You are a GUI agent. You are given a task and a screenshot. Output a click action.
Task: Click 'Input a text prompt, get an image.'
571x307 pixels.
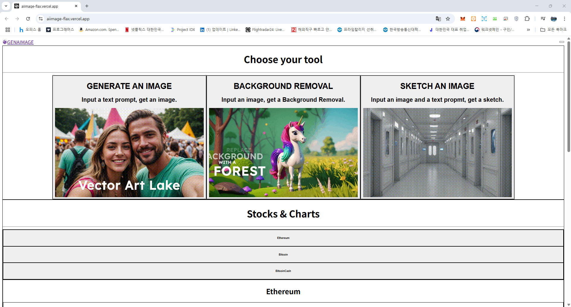pos(129,100)
